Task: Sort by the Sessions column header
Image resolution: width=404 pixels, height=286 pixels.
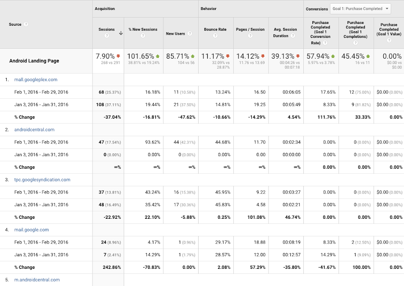Action: click(x=107, y=29)
